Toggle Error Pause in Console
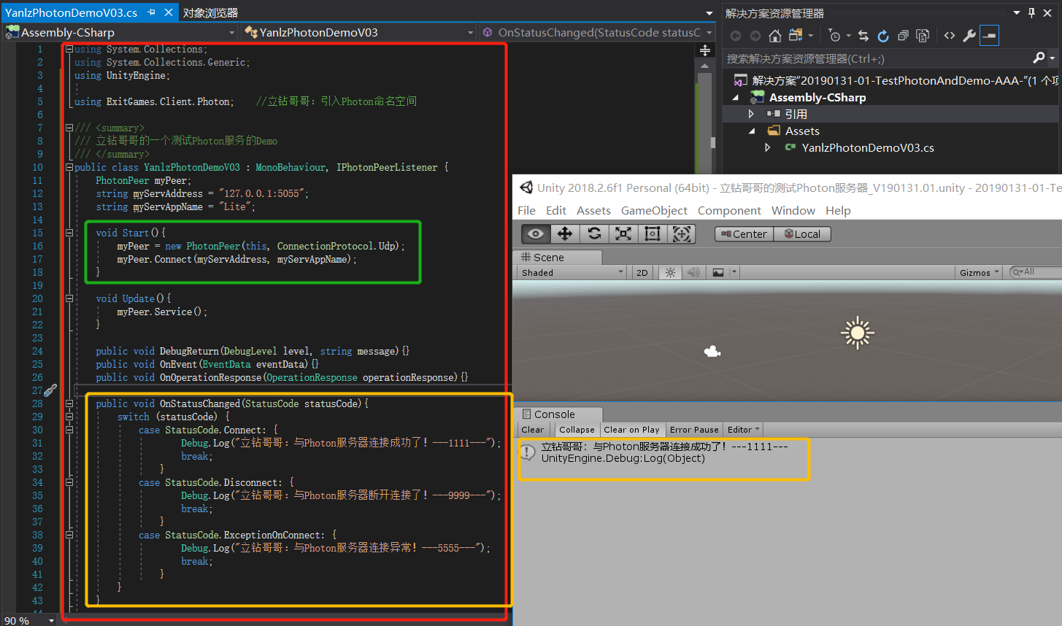The image size is (1062, 626). [x=694, y=430]
